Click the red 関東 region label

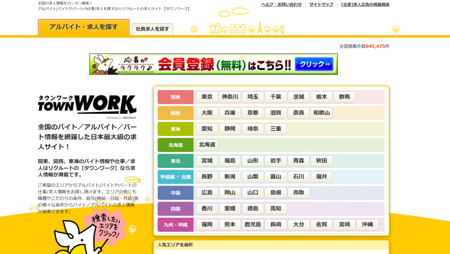176,97
